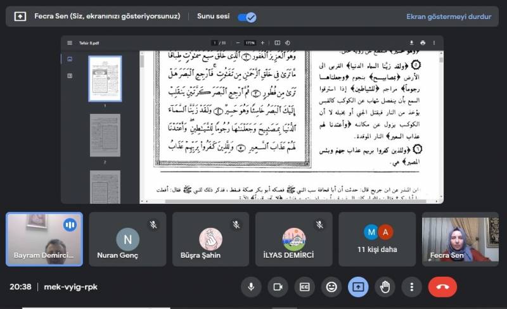
Task: Open the emoji reactions button
Action: [331, 287]
